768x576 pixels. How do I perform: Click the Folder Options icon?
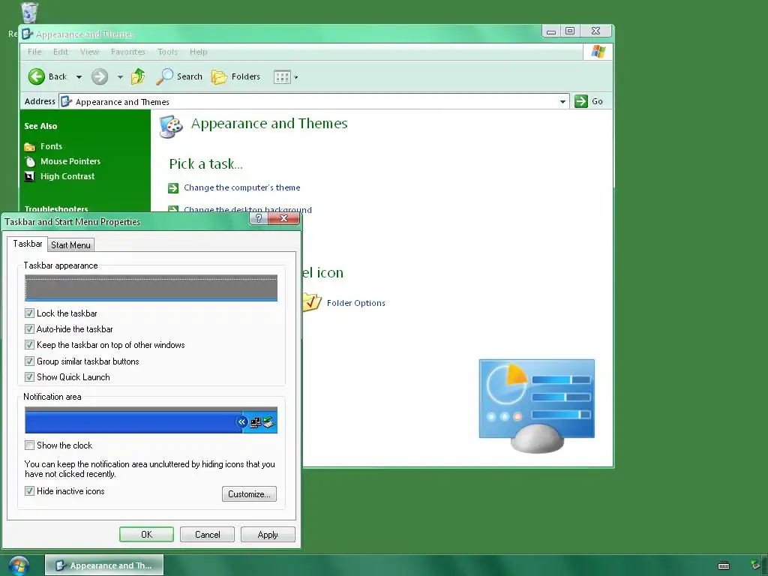pyautogui.click(x=312, y=302)
